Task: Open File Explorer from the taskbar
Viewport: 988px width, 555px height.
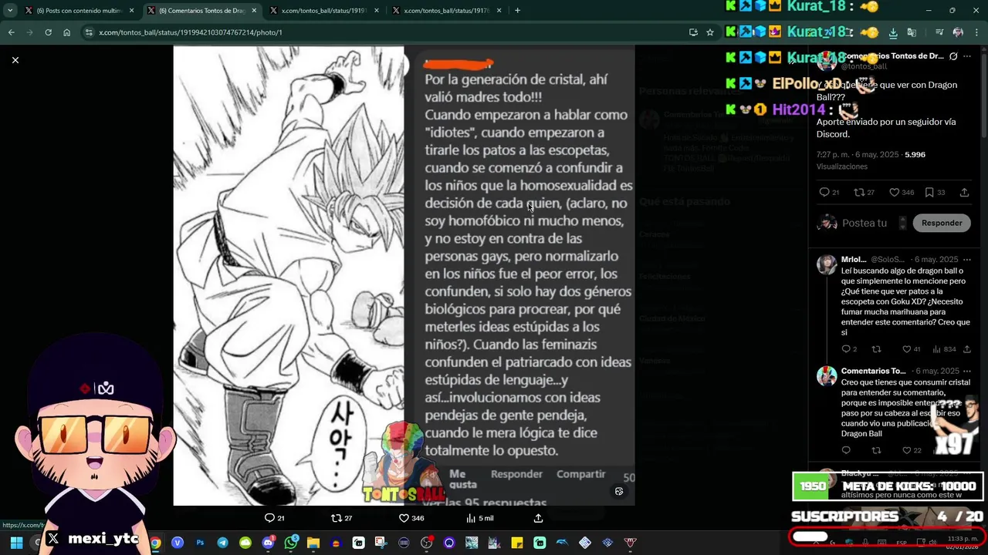Action: (313, 543)
